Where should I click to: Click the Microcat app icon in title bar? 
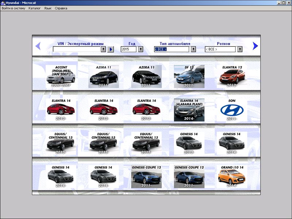pos(3,3)
